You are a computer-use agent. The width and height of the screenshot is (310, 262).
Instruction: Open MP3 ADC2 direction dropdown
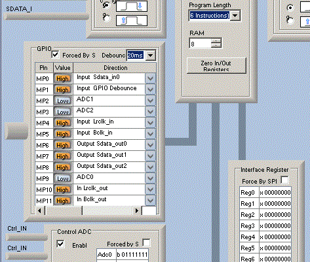point(150,112)
